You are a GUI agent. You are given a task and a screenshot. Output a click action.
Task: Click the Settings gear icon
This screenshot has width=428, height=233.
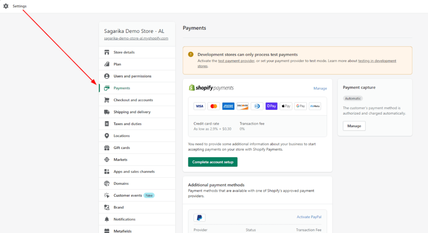tap(6, 6)
